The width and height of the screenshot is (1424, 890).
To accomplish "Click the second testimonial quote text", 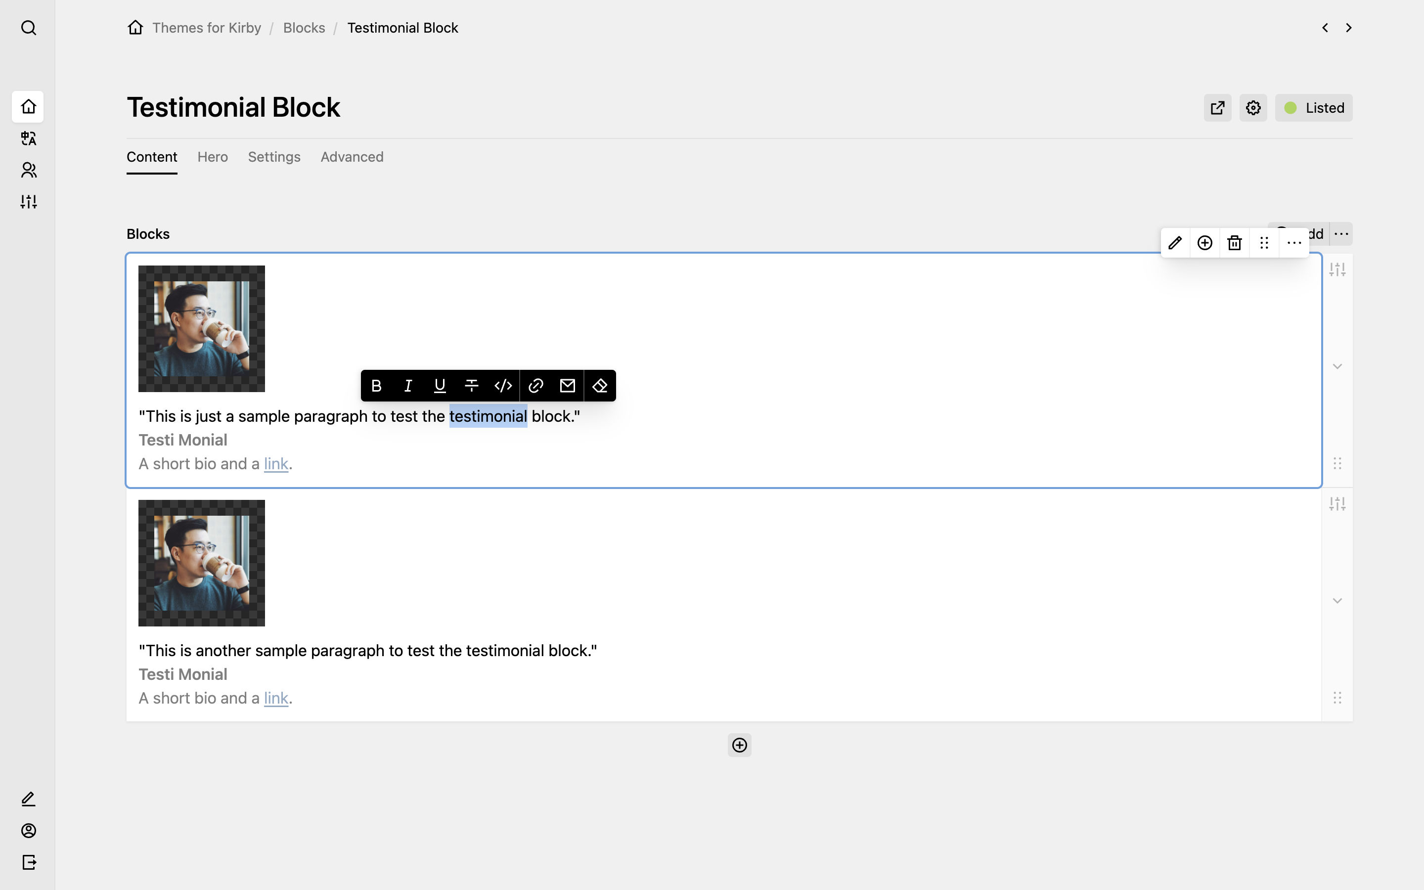I will pos(368,650).
